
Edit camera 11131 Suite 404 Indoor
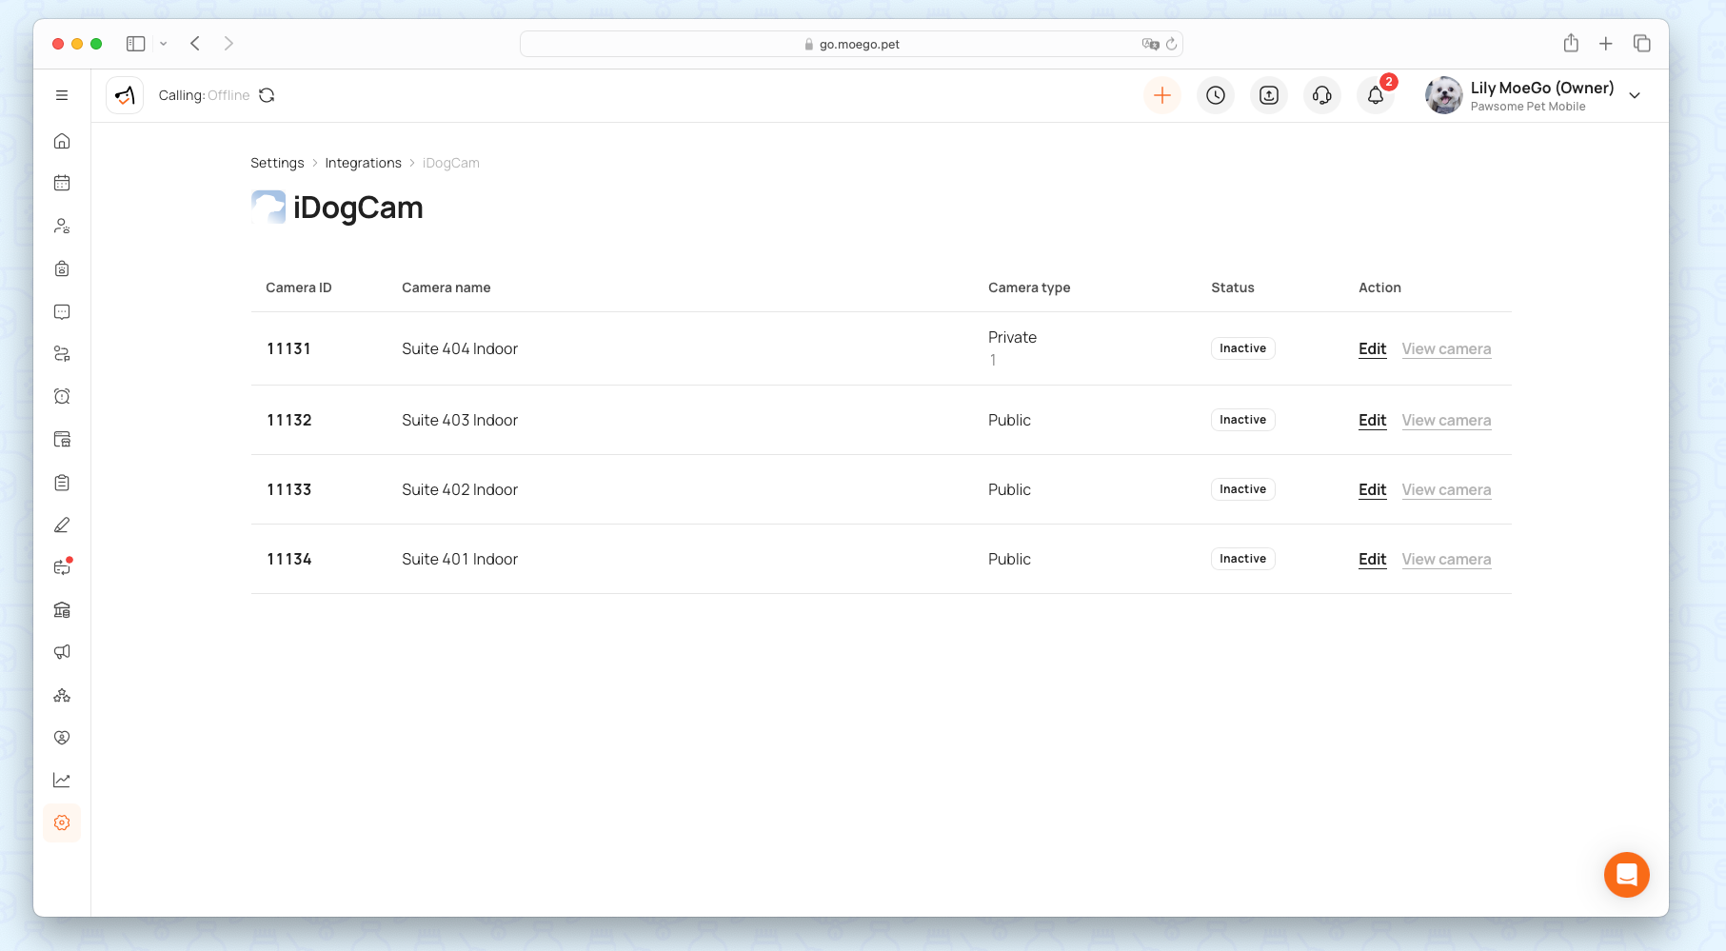tap(1372, 348)
